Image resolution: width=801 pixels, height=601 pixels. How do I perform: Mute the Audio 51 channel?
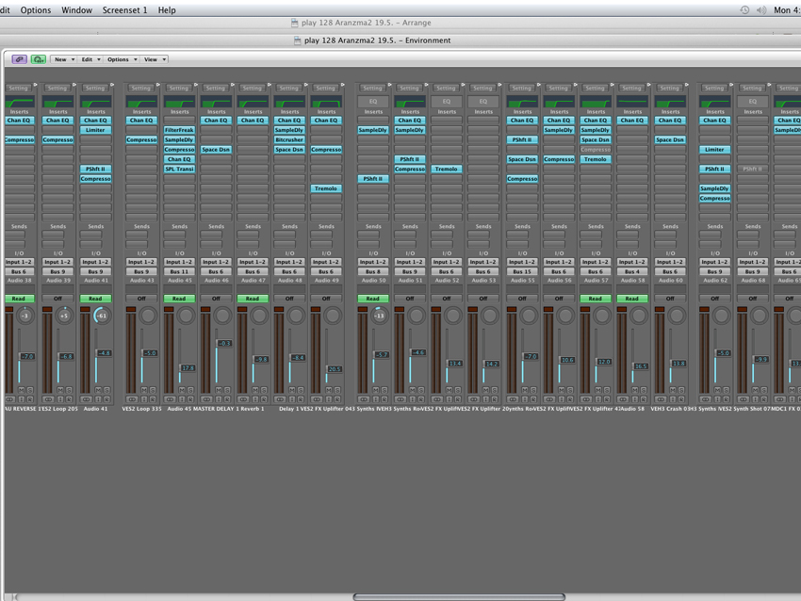[412, 390]
